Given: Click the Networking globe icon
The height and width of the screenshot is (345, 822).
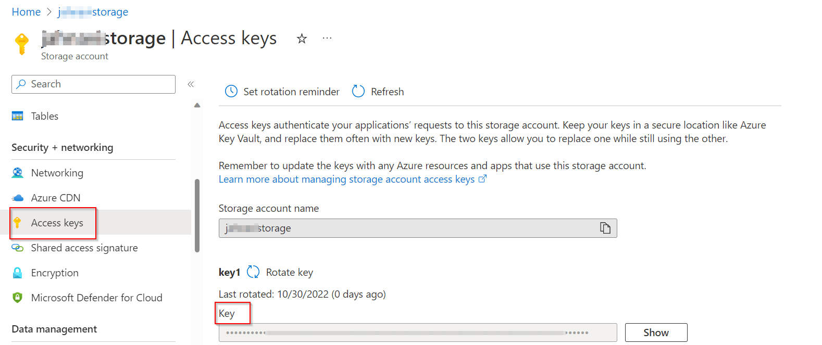Looking at the screenshot, I should pyautogui.click(x=18, y=173).
